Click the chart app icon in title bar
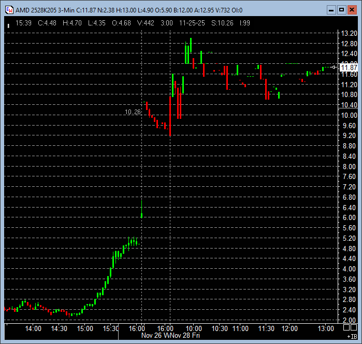 [x=9, y=9]
